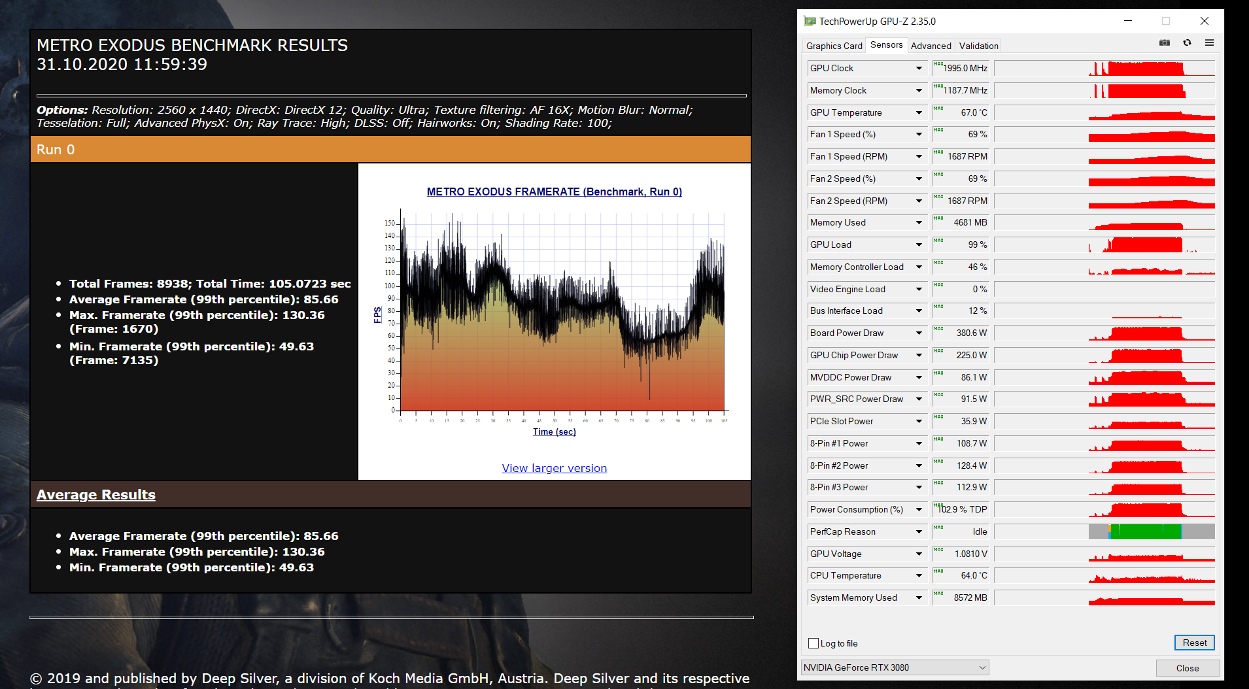Expand the System Memory Used dropdown

click(919, 597)
